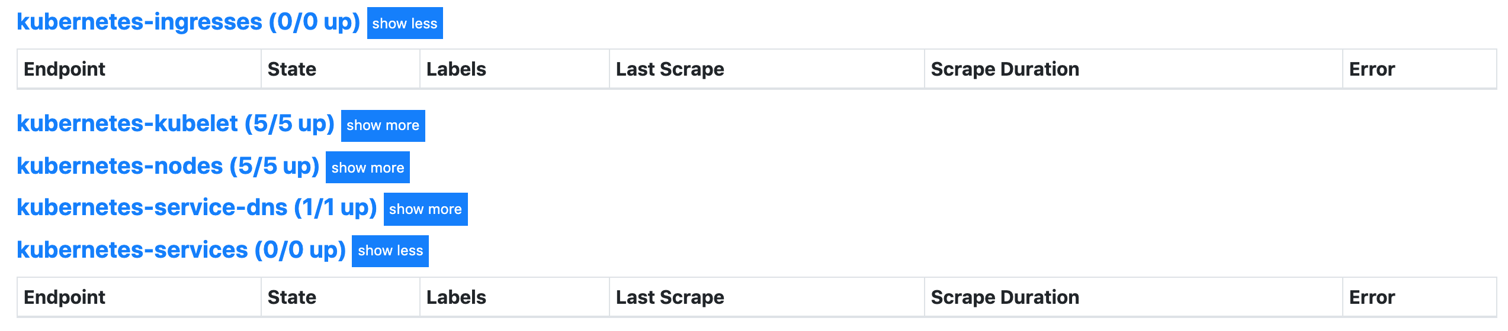
Task: Open the kubernetes-ingresses (0/0 up) heading link
Action: pyautogui.click(x=188, y=22)
